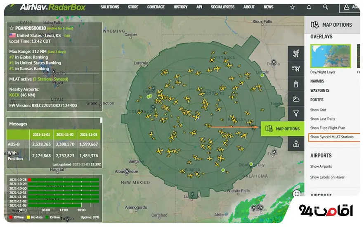Toggle Show Last Trails option

pyautogui.click(x=323, y=119)
